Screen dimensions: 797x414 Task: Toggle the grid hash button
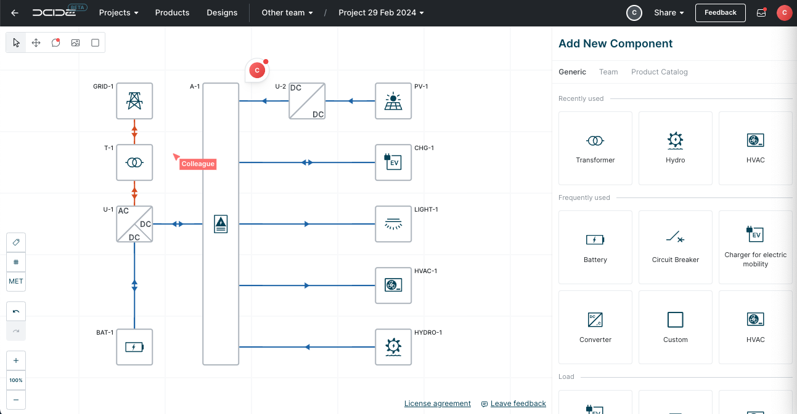tap(16, 262)
